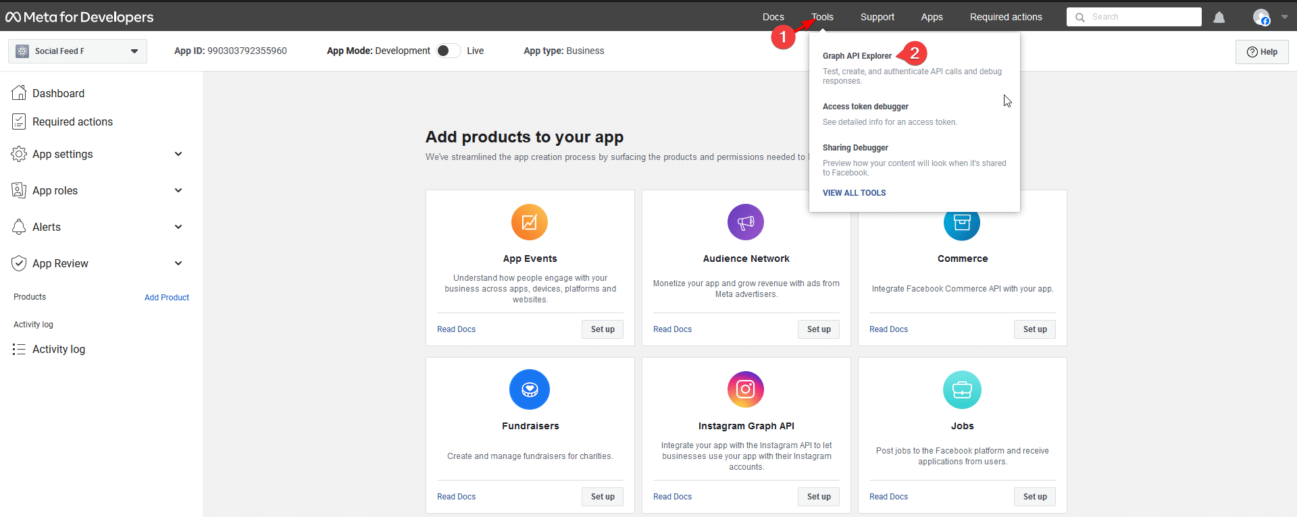1297x517 pixels.
Task: Click the Instagram Graph API icon
Action: click(x=746, y=389)
